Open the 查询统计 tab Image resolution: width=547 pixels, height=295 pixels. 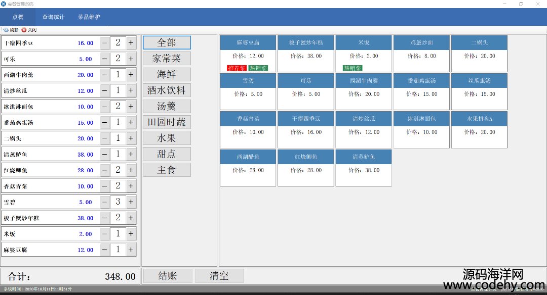(x=53, y=17)
